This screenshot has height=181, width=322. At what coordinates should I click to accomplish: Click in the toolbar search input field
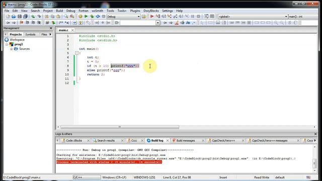138,23
